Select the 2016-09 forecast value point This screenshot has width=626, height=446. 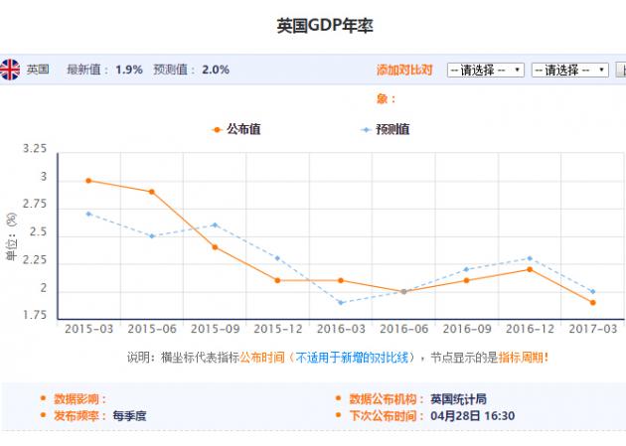point(466,269)
